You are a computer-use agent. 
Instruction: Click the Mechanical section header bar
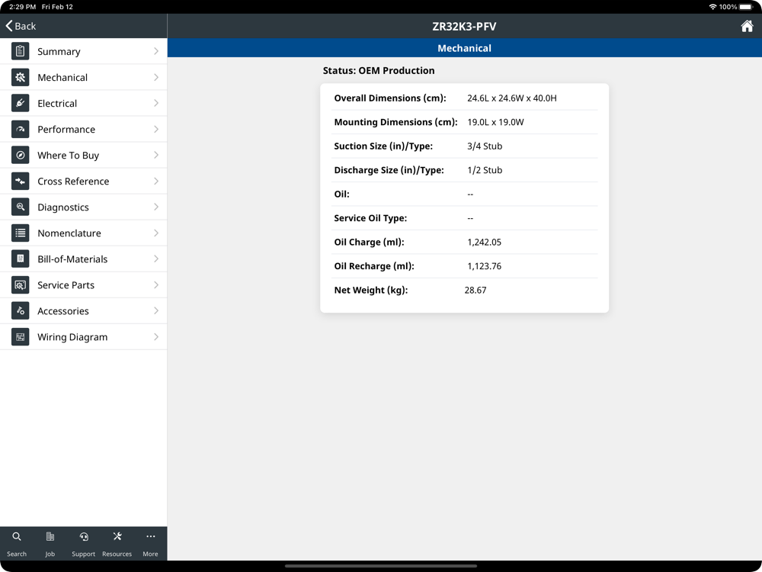[x=465, y=47]
